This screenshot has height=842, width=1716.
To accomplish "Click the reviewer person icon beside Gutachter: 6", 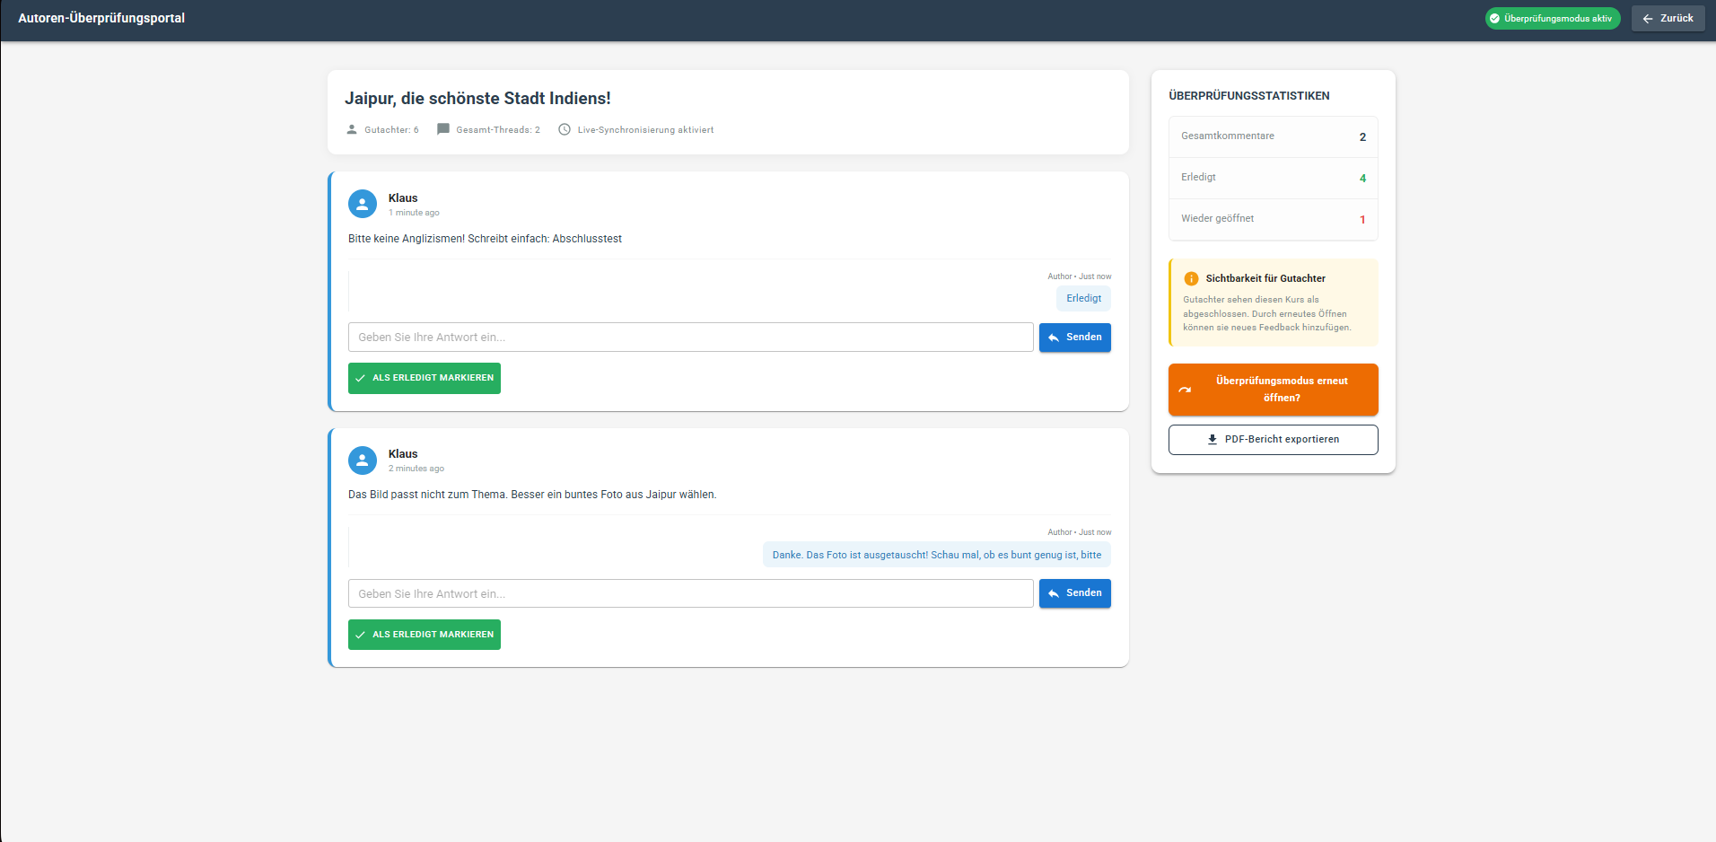I will tap(352, 129).
